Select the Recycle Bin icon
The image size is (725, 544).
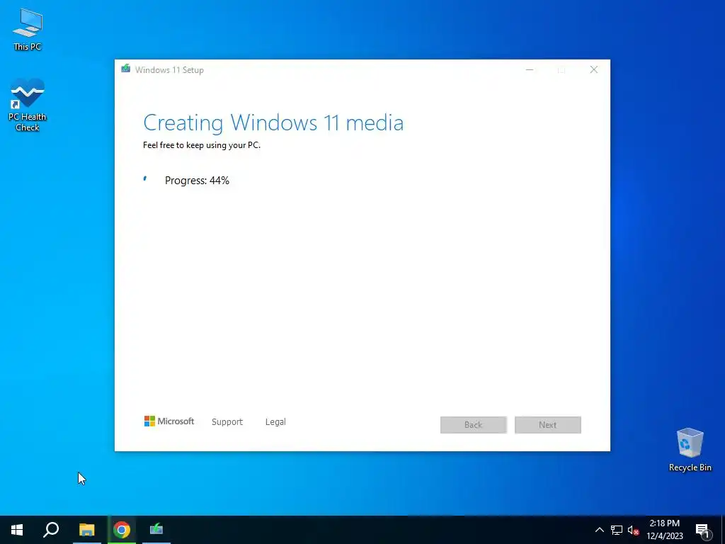coord(690,450)
